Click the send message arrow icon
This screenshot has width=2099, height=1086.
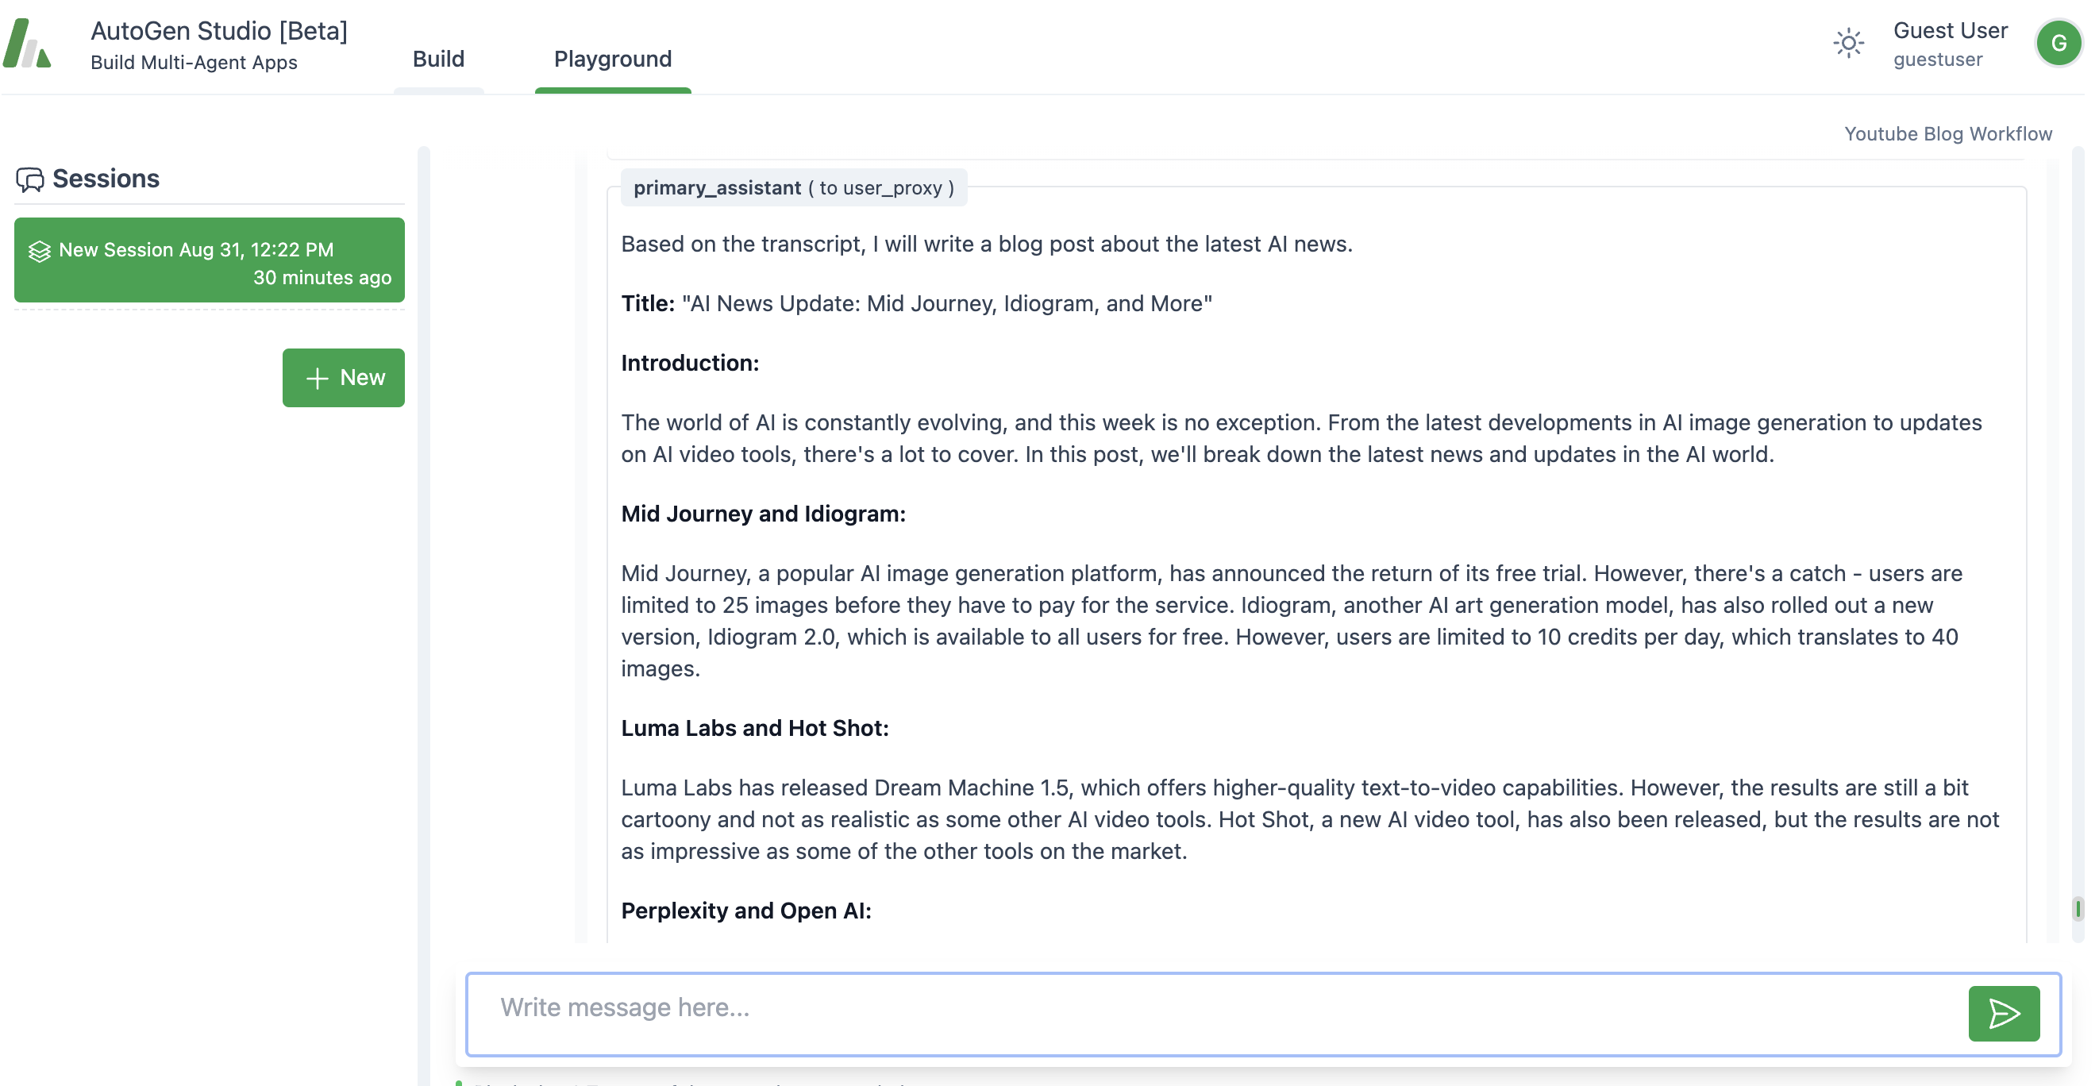pos(2004,1013)
